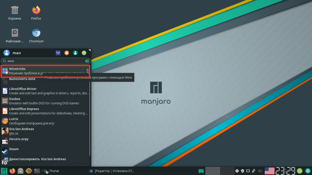312x175 pixels.
Task: Open the terminal launcher on panel
Action: click(x=37, y=171)
